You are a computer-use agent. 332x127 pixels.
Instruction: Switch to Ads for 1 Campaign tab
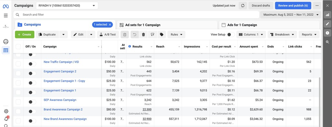coord(269,25)
